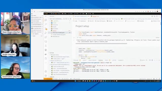The image size is (162, 91).
Task: Refresh the explorer file tree
Action: (68, 19)
